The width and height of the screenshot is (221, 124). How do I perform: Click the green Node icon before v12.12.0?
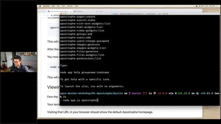click(176, 93)
